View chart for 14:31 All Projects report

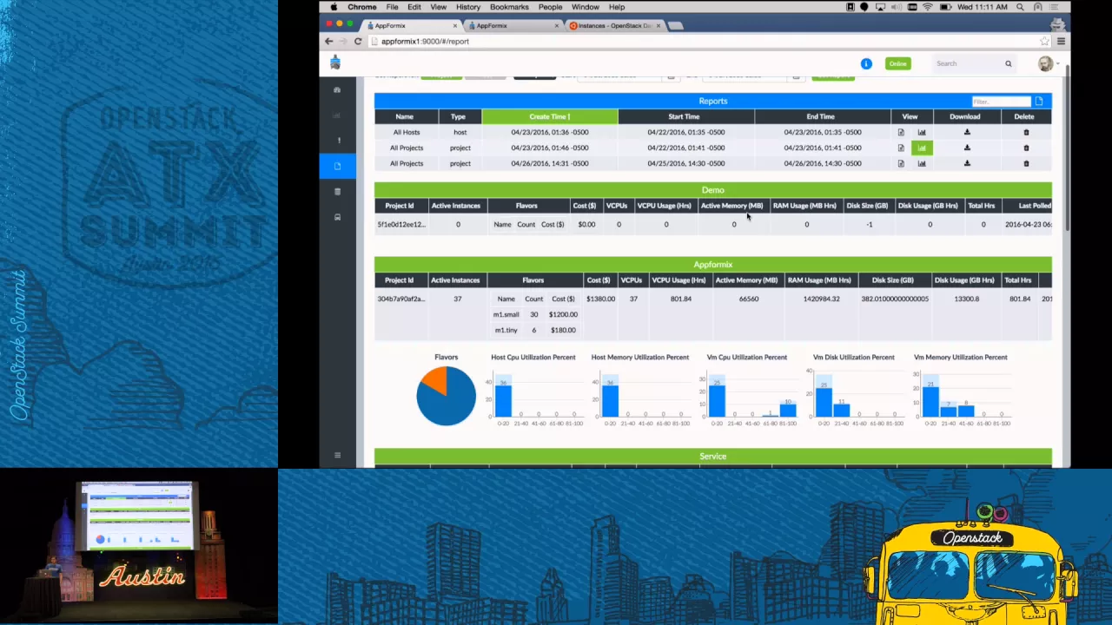(x=922, y=163)
